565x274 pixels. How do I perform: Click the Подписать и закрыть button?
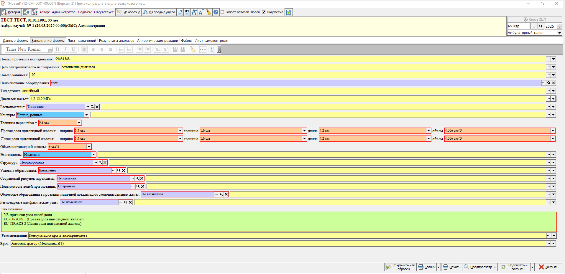514,267
